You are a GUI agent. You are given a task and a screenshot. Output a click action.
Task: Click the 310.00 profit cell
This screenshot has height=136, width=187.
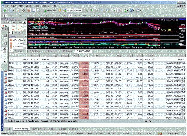148,78
